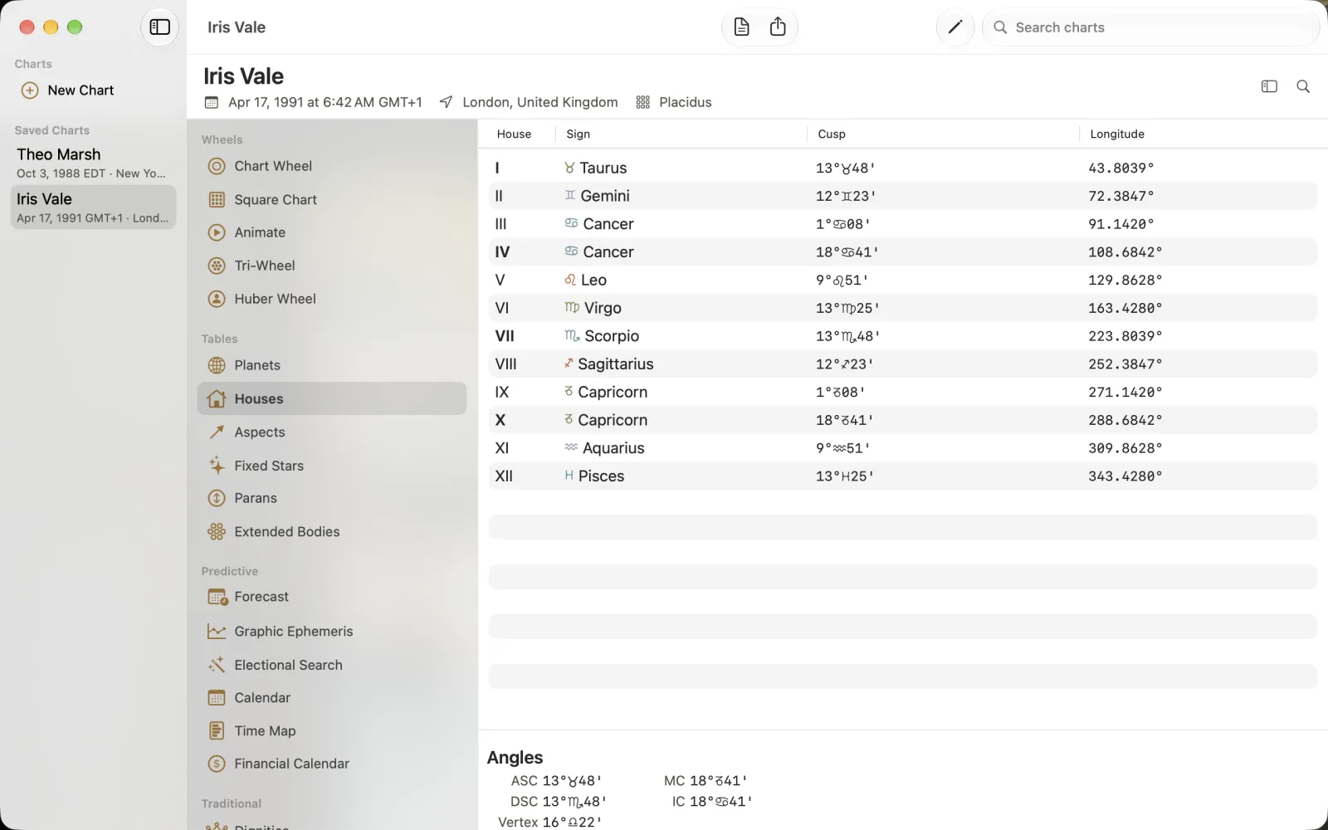Click the share chart icon

click(778, 27)
